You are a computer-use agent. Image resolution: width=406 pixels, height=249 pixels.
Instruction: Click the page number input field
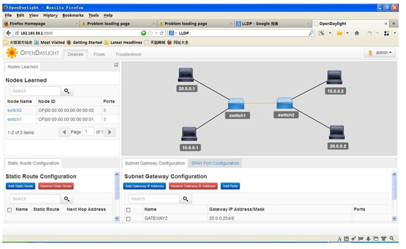point(88,132)
